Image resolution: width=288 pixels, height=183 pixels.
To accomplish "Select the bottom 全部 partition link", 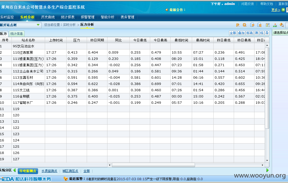I will 87,171.
